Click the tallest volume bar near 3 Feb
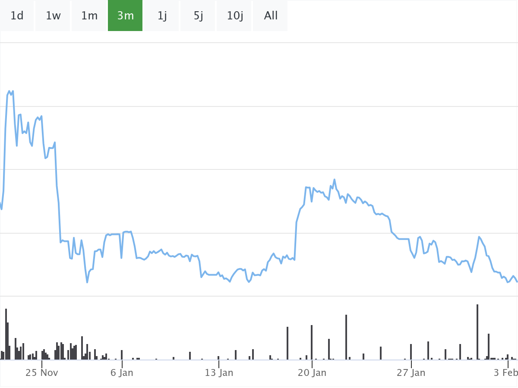 pyautogui.click(x=477, y=332)
